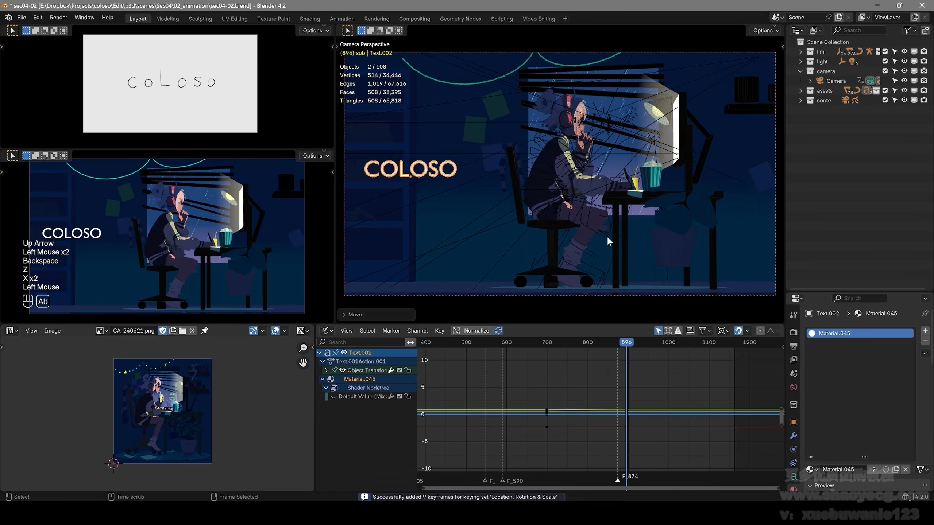Viewport: 934px width, 525px height.
Task: Open the graph editor Marker menu
Action: (x=391, y=331)
